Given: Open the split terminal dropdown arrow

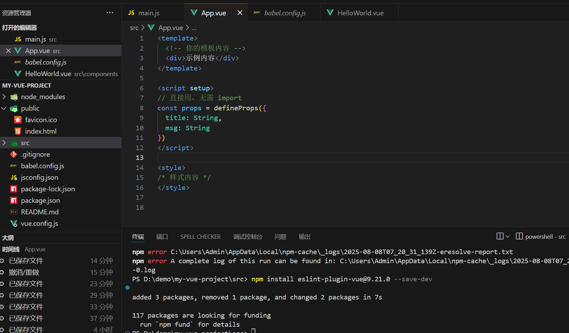Looking at the screenshot, I should (508, 237).
